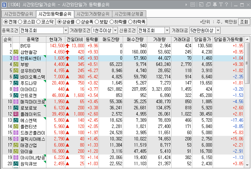This screenshot has width=251, height=169.
Task: Click the 위 badge on 플레이위드 row
Action: point(16,114)
